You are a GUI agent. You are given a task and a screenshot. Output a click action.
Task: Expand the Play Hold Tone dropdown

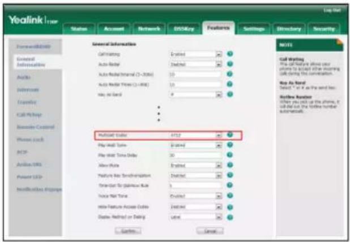click(x=219, y=145)
